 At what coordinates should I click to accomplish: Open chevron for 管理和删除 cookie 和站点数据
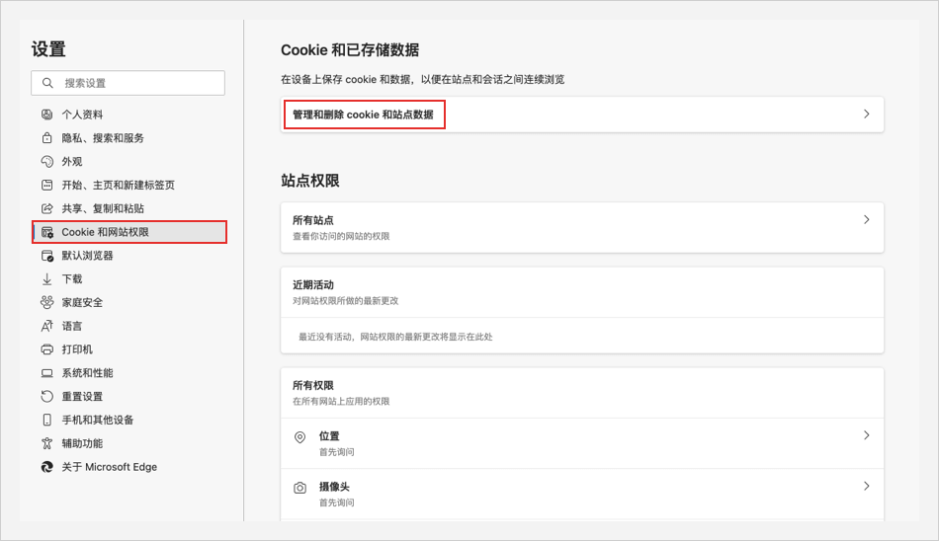pyautogui.click(x=866, y=115)
